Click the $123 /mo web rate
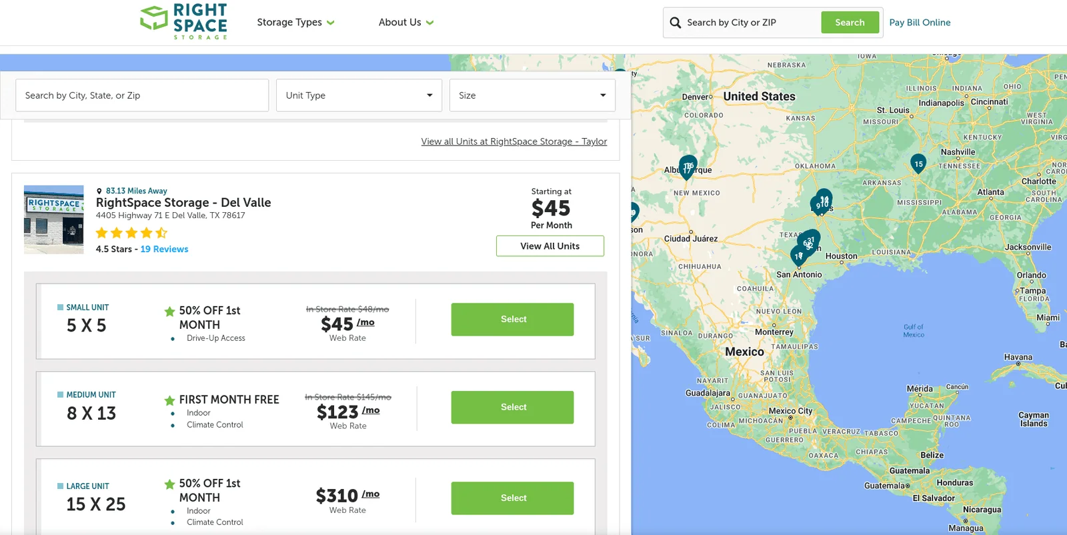The height and width of the screenshot is (535, 1067). click(x=348, y=412)
